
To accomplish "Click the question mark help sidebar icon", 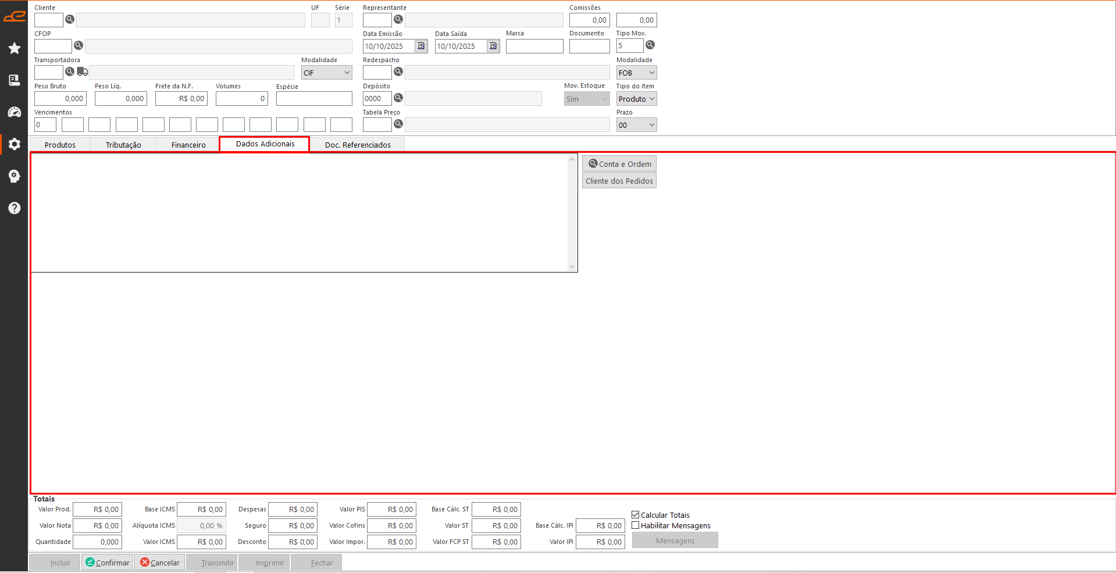I will point(15,208).
